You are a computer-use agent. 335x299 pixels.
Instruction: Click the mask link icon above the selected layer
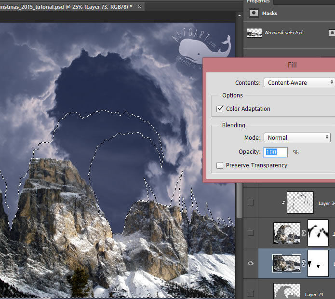(305, 232)
